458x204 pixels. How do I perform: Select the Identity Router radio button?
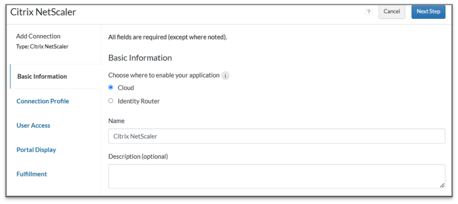111,101
